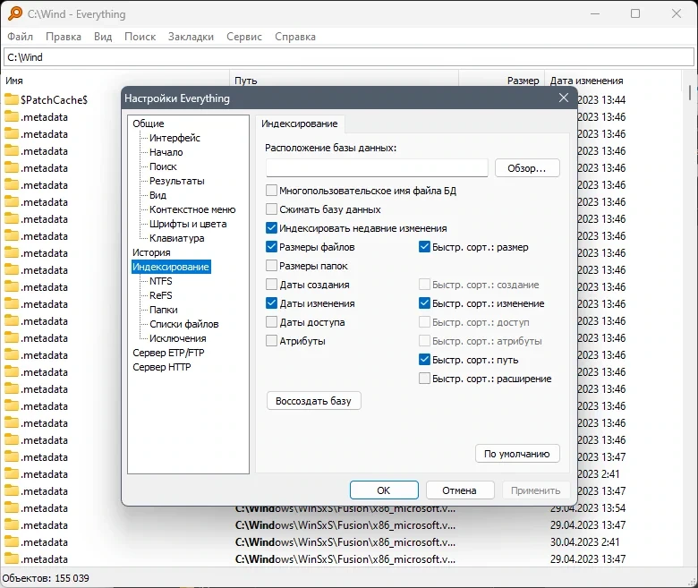Open the Закладки menu
698x588 pixels.
191,37
